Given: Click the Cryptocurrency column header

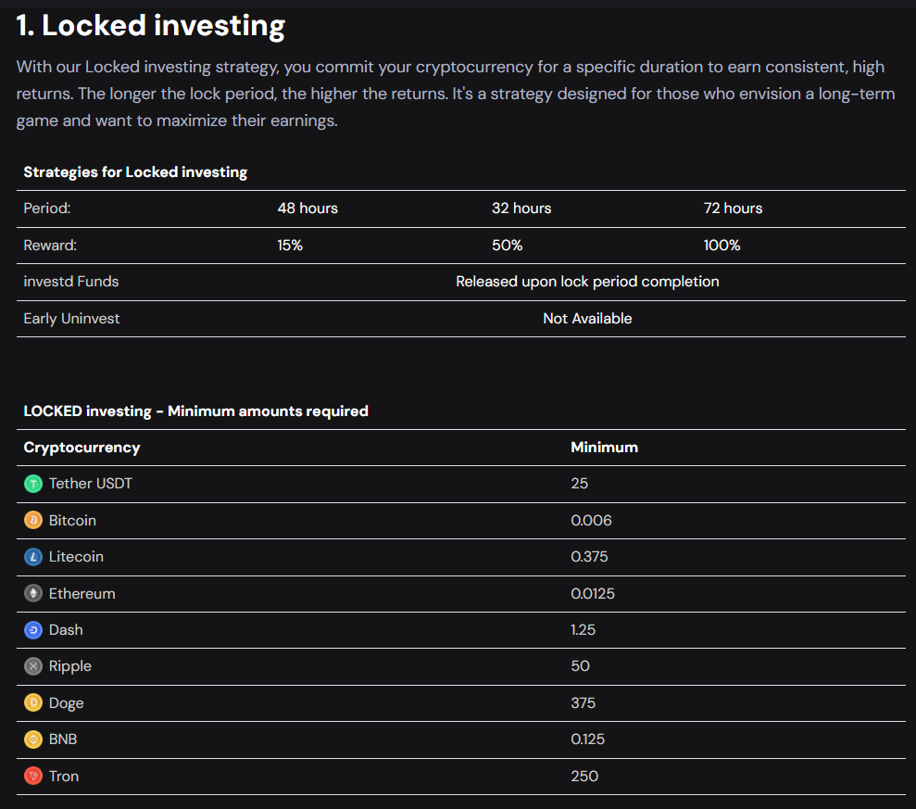Looking at the screenshot, I should 82,448.
